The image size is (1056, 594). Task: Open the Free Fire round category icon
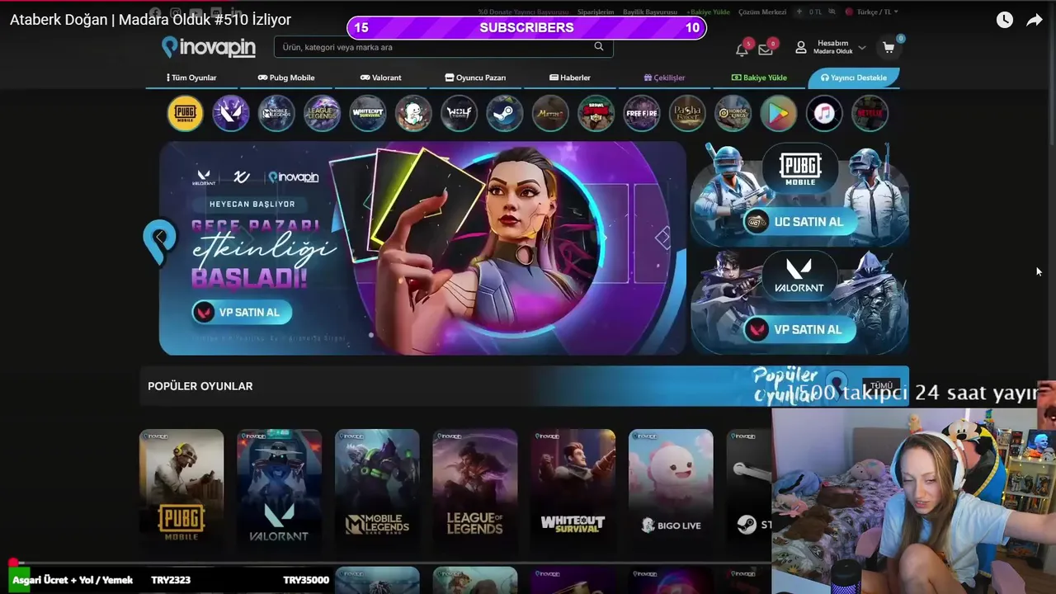(641, 114)
